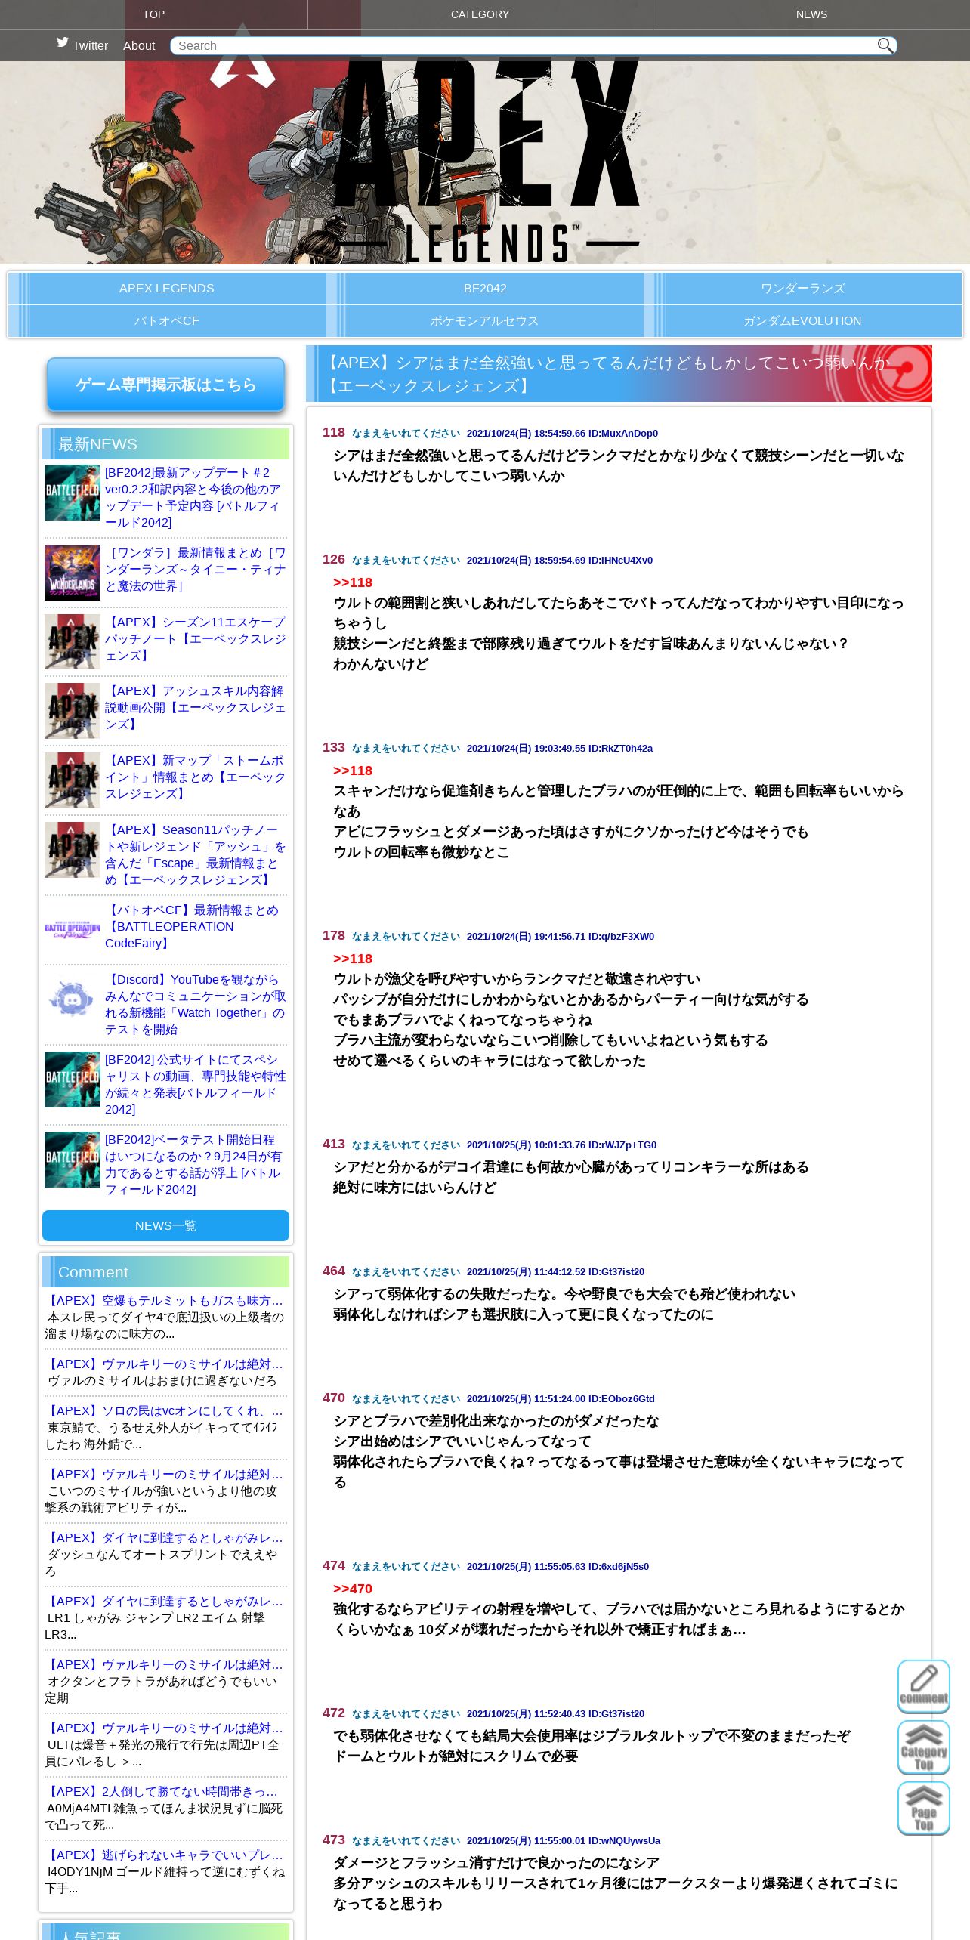970x1940 pixels.
Task: Select the ポケモンアルセウス category tab
Action: pos(485,321)
